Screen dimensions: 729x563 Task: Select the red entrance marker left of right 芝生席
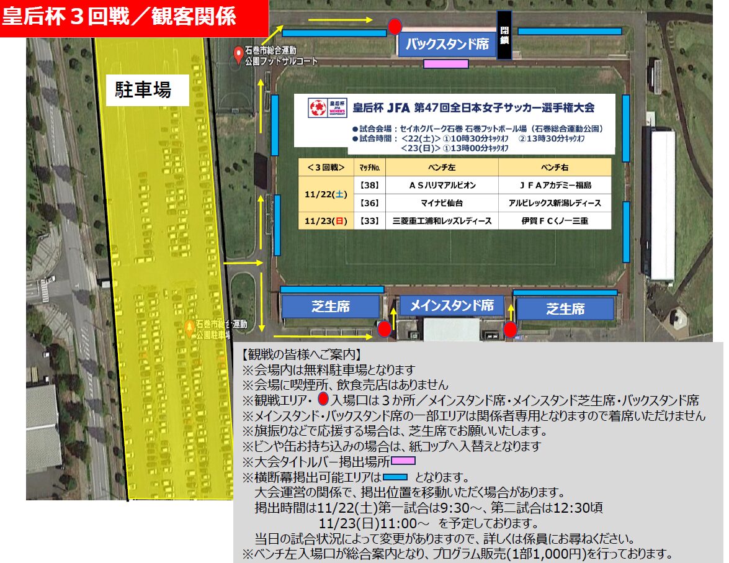pyautogui.click(x=511, y=329)
